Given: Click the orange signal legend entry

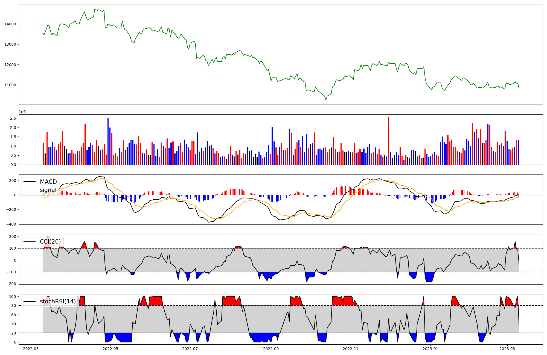Looking at the screenshot, I should tap(48, 190).
